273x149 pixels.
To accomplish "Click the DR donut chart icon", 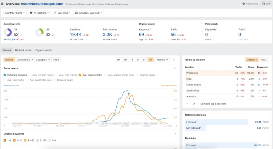I will tap(8, 32).
